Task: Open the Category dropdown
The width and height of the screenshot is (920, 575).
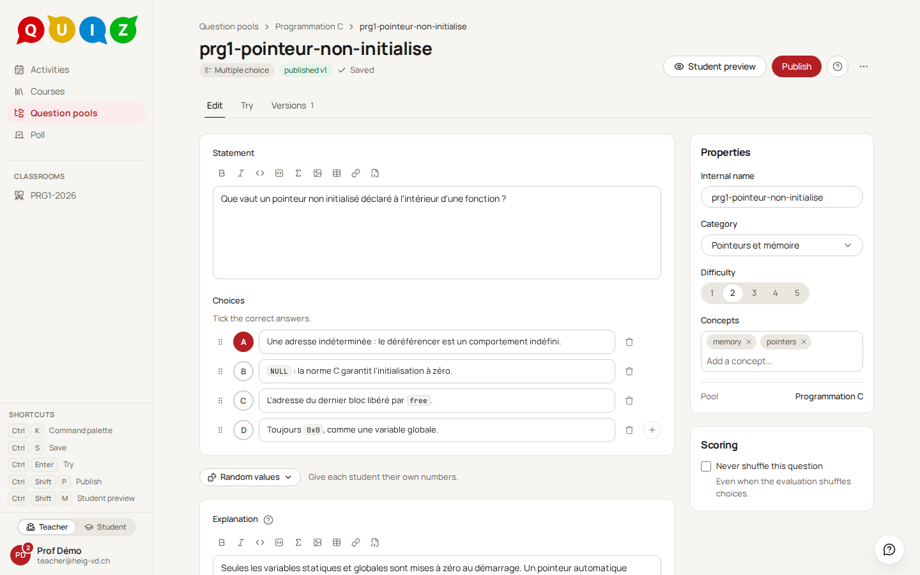Action: point(782,245)
